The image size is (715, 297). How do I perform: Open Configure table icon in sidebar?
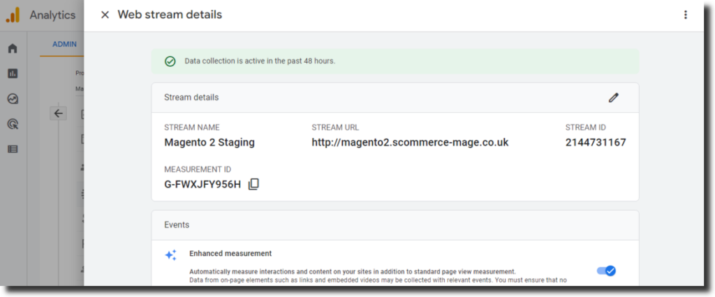[x=13, y=148]
